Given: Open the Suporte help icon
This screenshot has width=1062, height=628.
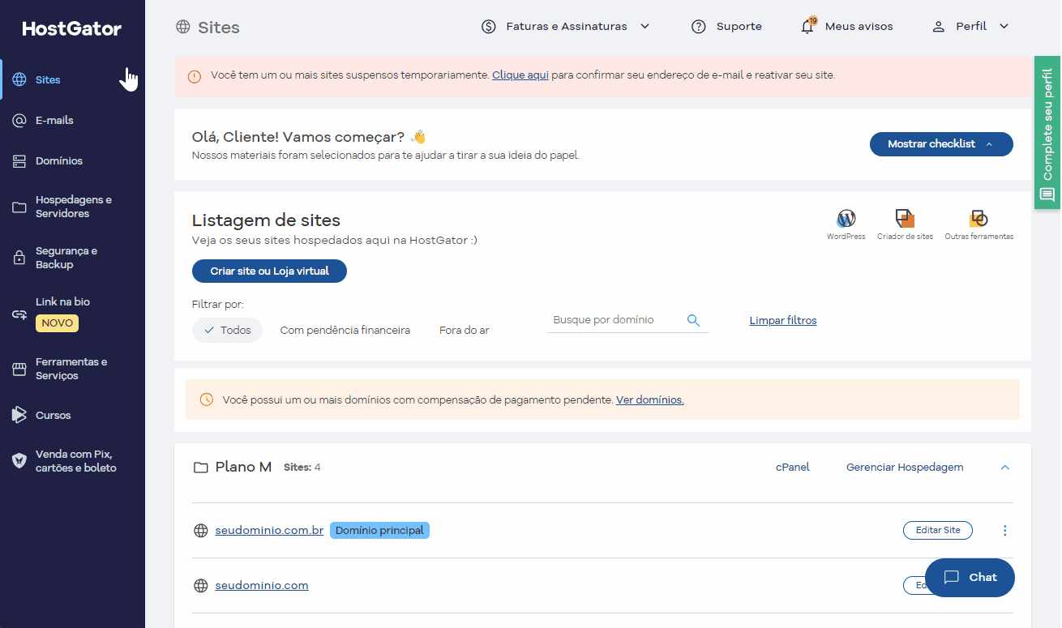Looking at the screenshot, I should (x=699, y=26).
